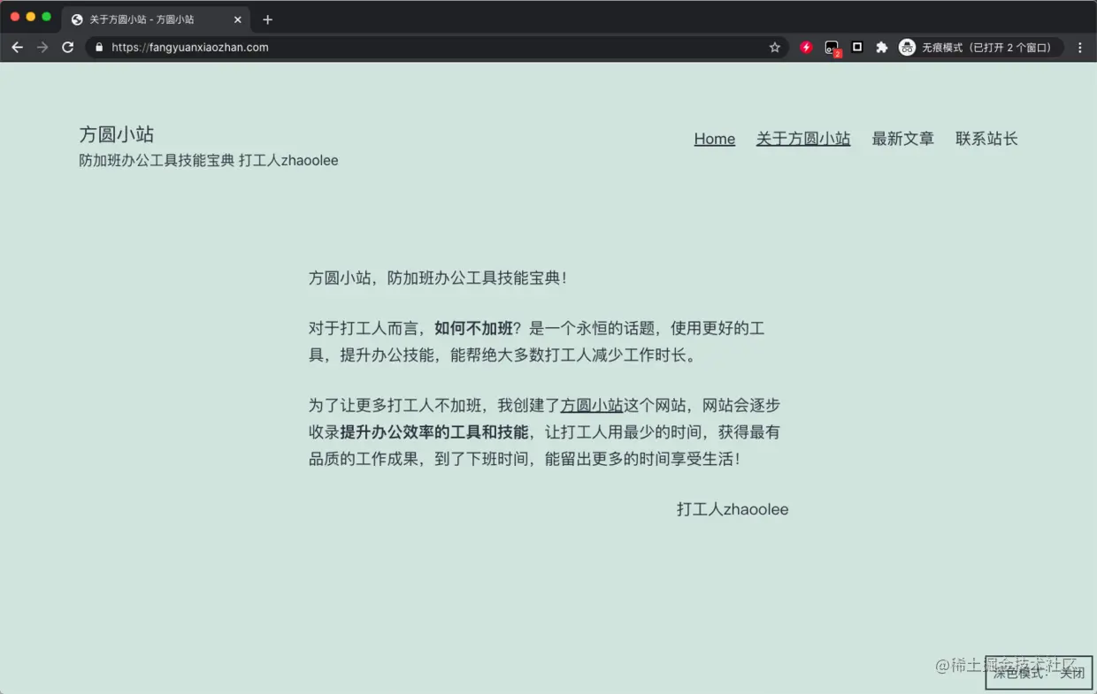Click the incognito profile icon in toolbar
Screen dimensions: 1097x694
coord(908,47)
